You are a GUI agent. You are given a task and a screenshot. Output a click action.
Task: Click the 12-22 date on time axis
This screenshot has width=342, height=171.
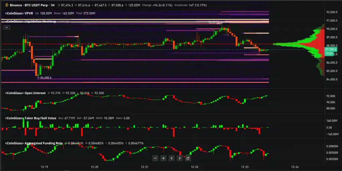tap(195, 166)
